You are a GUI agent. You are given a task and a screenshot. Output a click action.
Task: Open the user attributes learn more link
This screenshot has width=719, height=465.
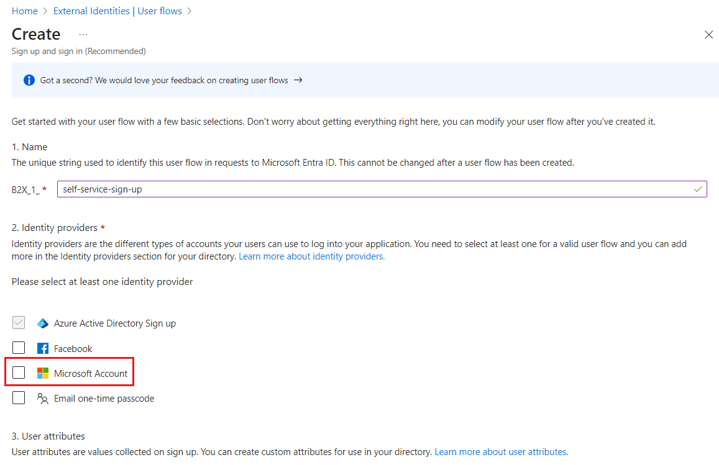tap(500, 451)
